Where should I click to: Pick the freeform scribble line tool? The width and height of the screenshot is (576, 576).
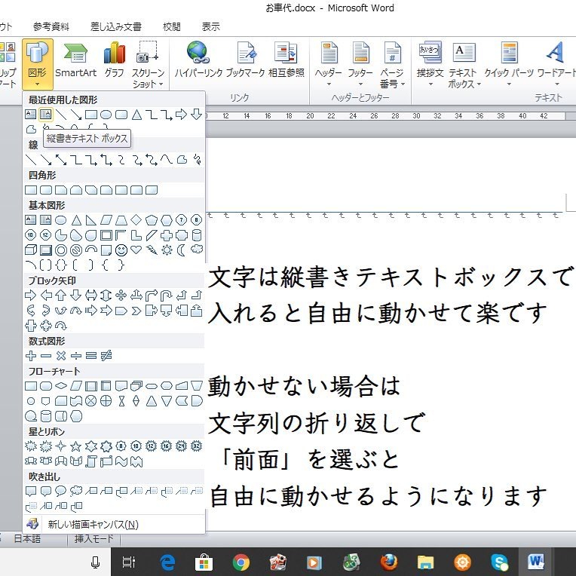pos(197,160)
